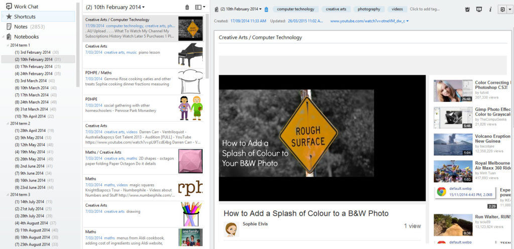514x249 pixels.
Task: Start presentation mode with the screen icon
Action: [478, 9]
